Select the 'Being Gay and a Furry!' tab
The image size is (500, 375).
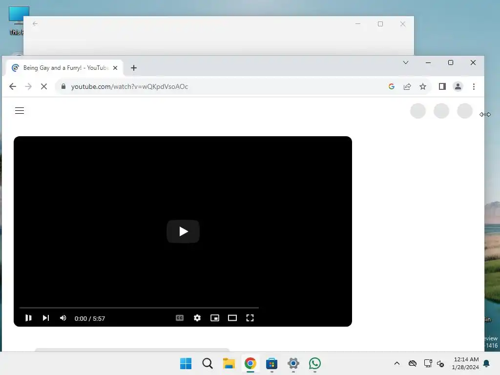click(x=65, y=68)
